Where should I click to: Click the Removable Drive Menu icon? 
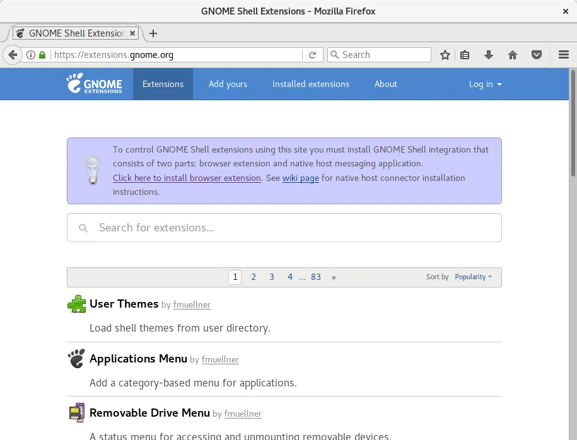coord(76,412)
